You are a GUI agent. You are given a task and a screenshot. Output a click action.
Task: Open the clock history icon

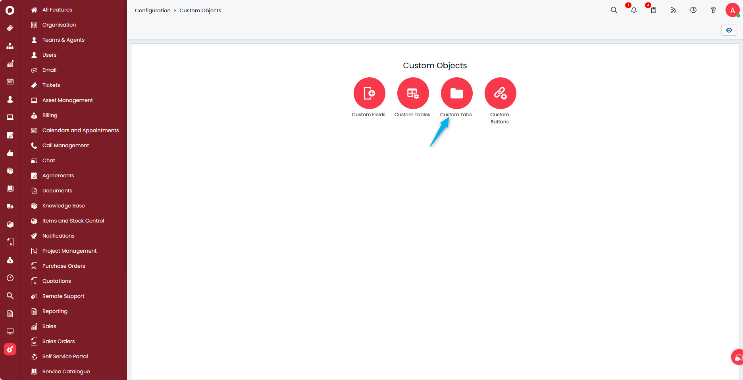click(x=693, y=10)
